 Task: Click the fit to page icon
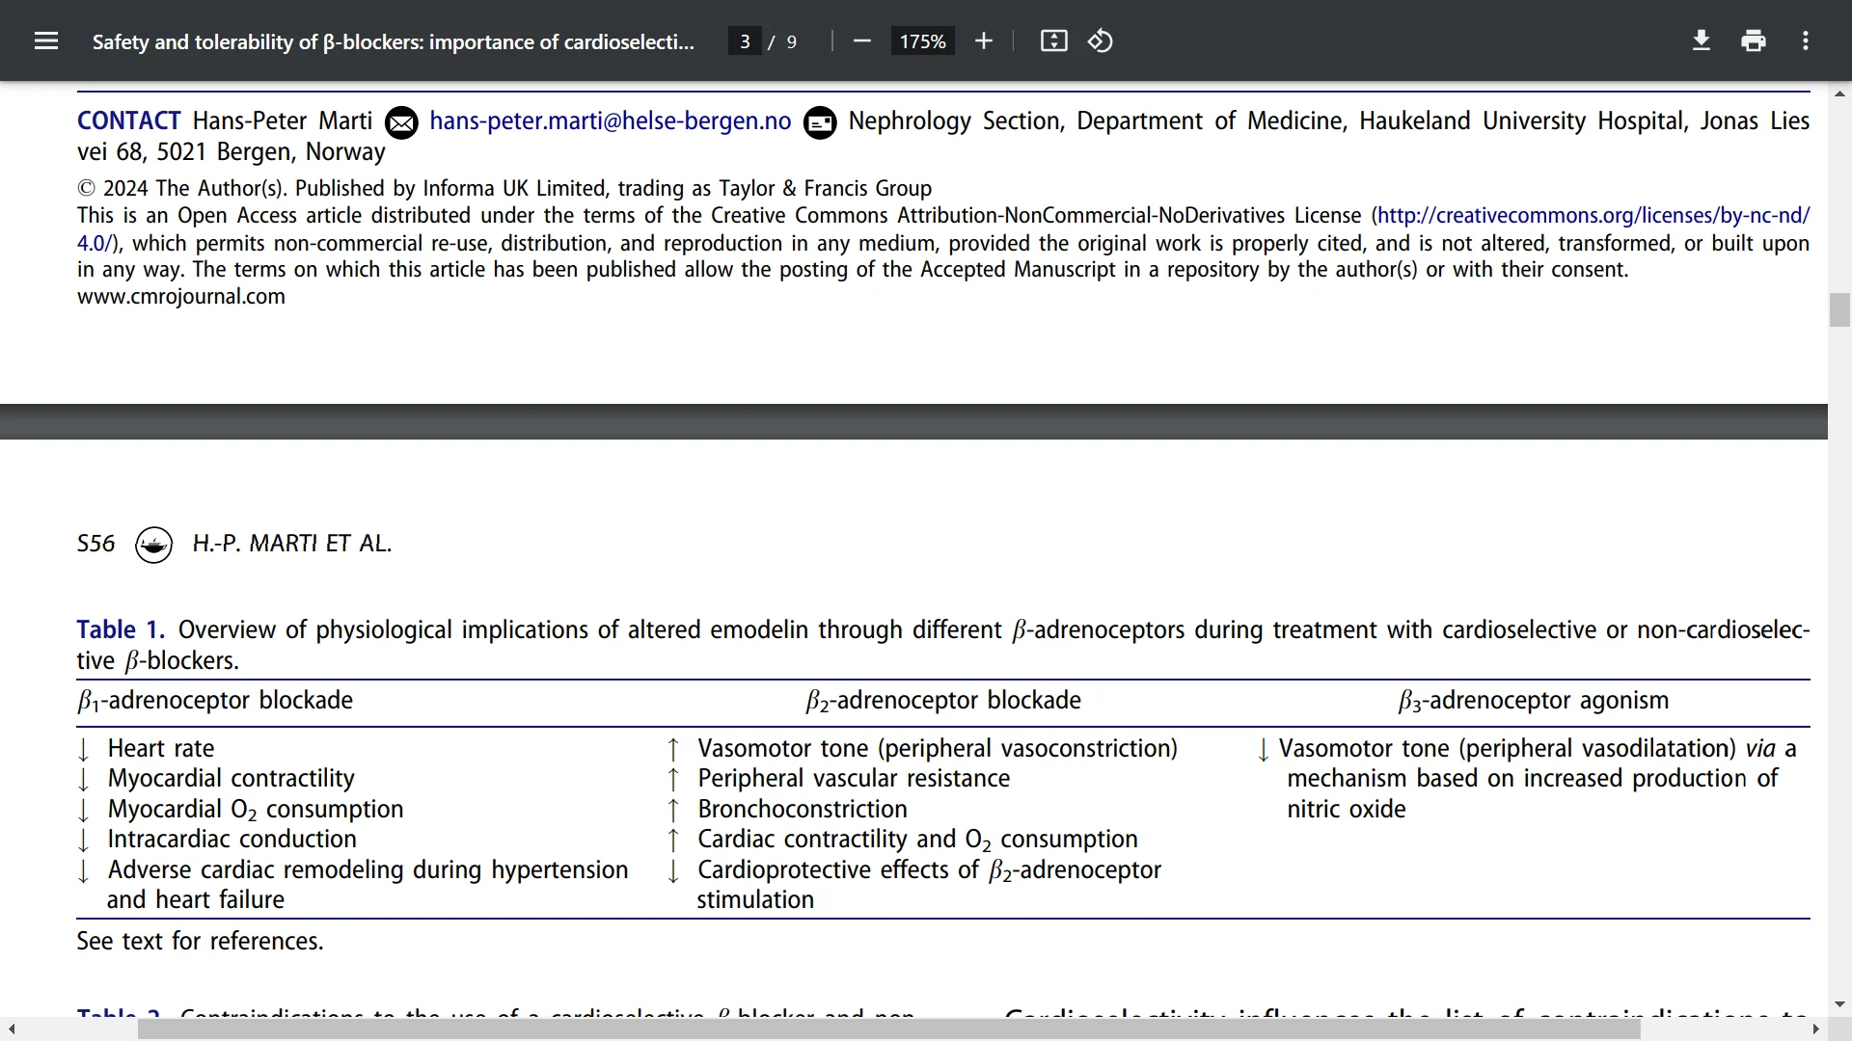(x=1053, y=41)
